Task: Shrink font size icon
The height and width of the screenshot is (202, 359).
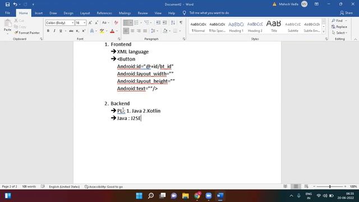Action: pos(96,22)
